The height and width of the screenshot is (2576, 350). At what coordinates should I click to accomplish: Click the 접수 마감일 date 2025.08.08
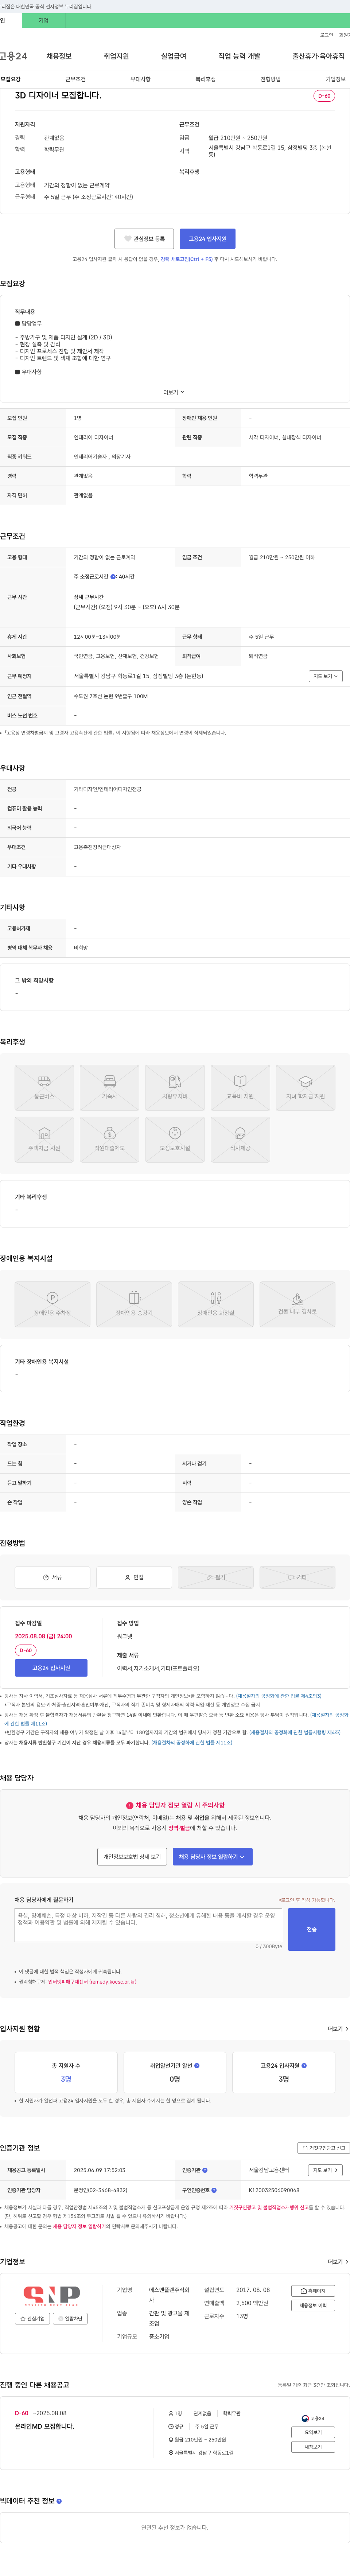point(43,1637)
